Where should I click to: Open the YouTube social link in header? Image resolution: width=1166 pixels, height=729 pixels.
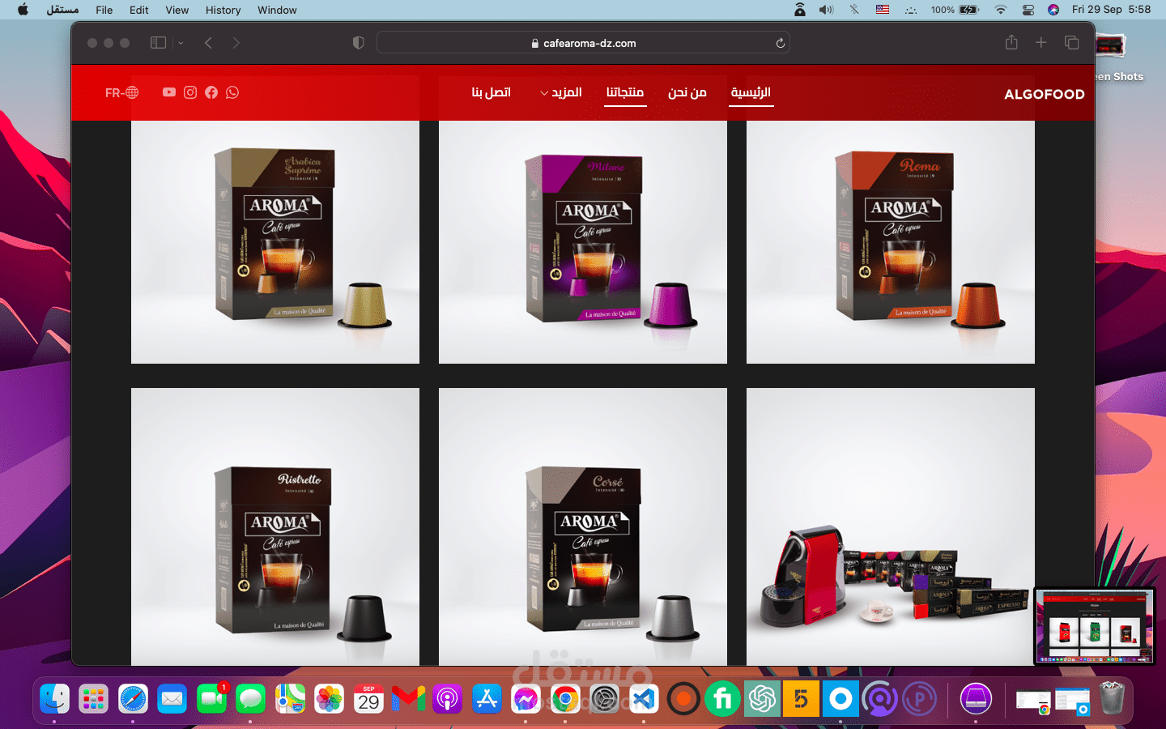168,92
